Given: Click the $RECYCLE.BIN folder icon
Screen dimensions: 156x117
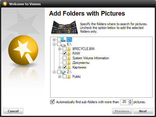Looking at the screenshot, I should (x=69, y=49).
